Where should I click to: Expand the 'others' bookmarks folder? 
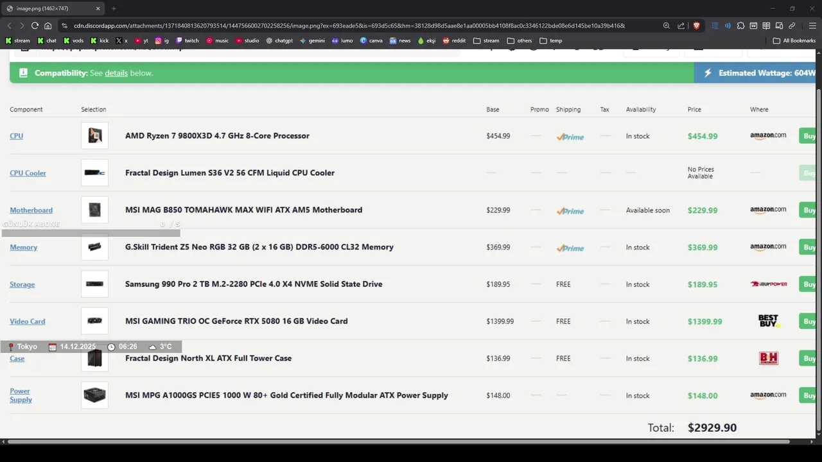tap(520, 40)
